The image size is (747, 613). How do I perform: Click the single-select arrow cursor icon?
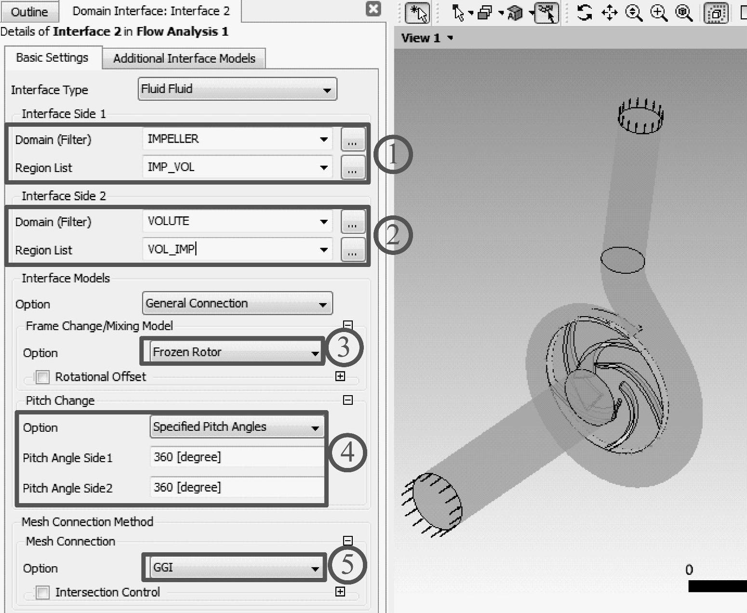458,13
